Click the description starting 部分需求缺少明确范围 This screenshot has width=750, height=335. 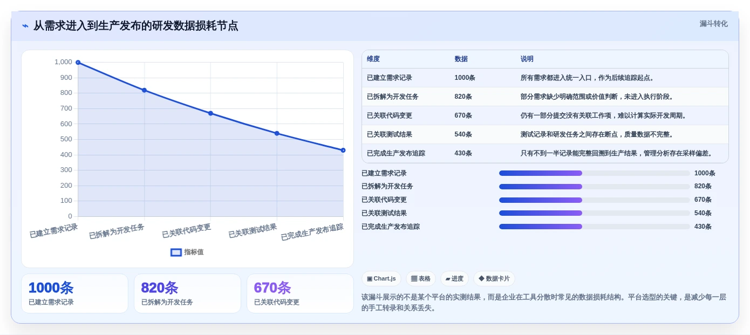[x=598, y=97]
